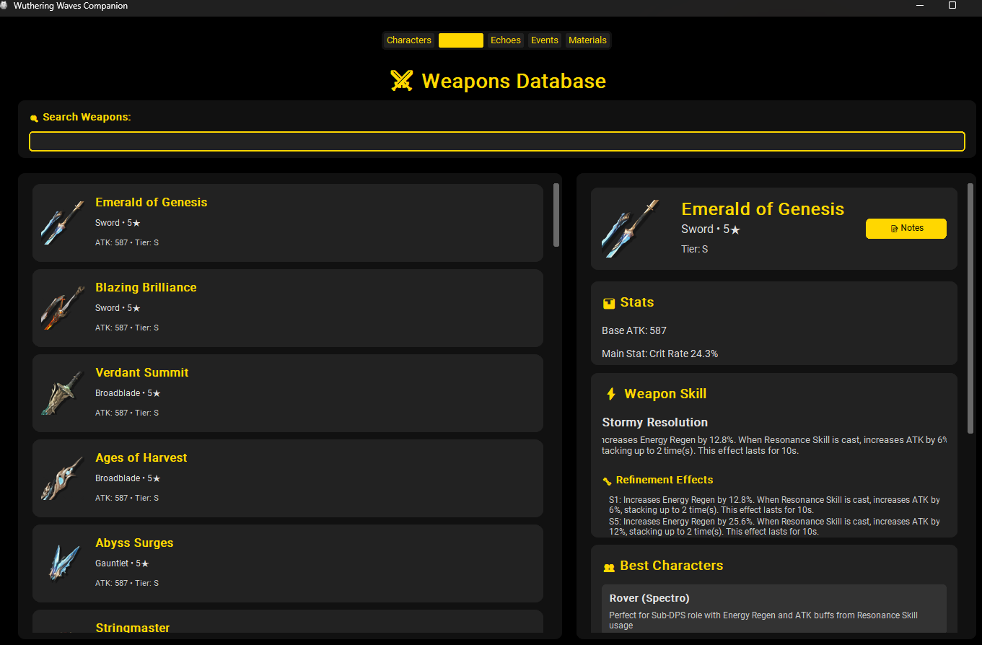The image size is (982, 645).
Task: Click the magnifier icon beside Search Weapons
Action: pyautogui.click(x=34, y=118)
